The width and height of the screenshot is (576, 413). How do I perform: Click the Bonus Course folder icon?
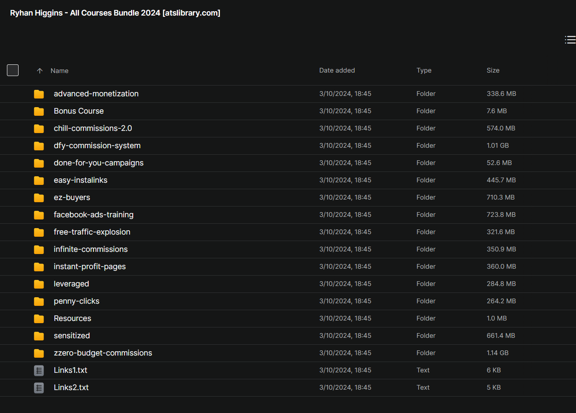pos(39,111)
